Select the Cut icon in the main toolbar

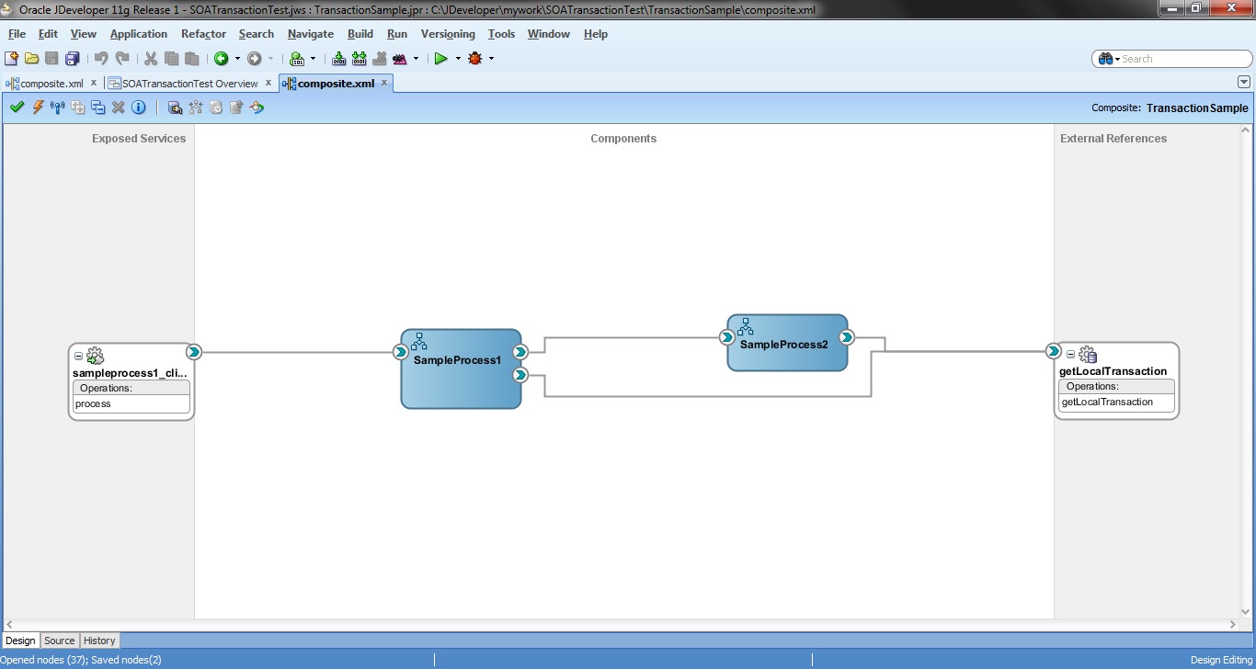pyautogui.click(x=150, y=58)
